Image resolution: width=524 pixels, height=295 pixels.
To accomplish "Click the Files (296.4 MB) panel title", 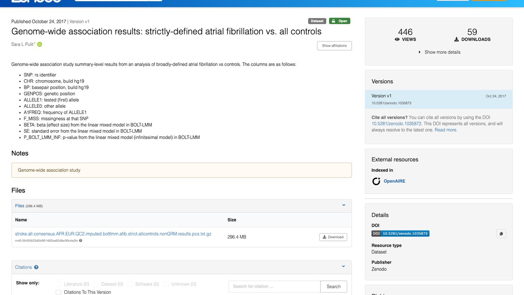I will click(x=29, y=206).
